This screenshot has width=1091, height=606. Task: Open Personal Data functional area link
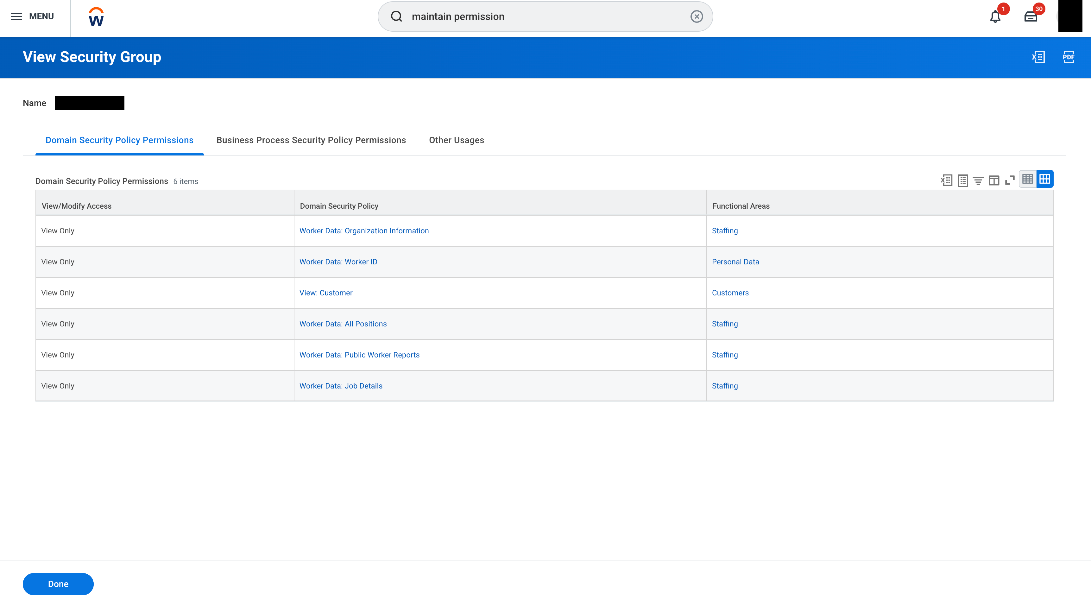(736, 262)
